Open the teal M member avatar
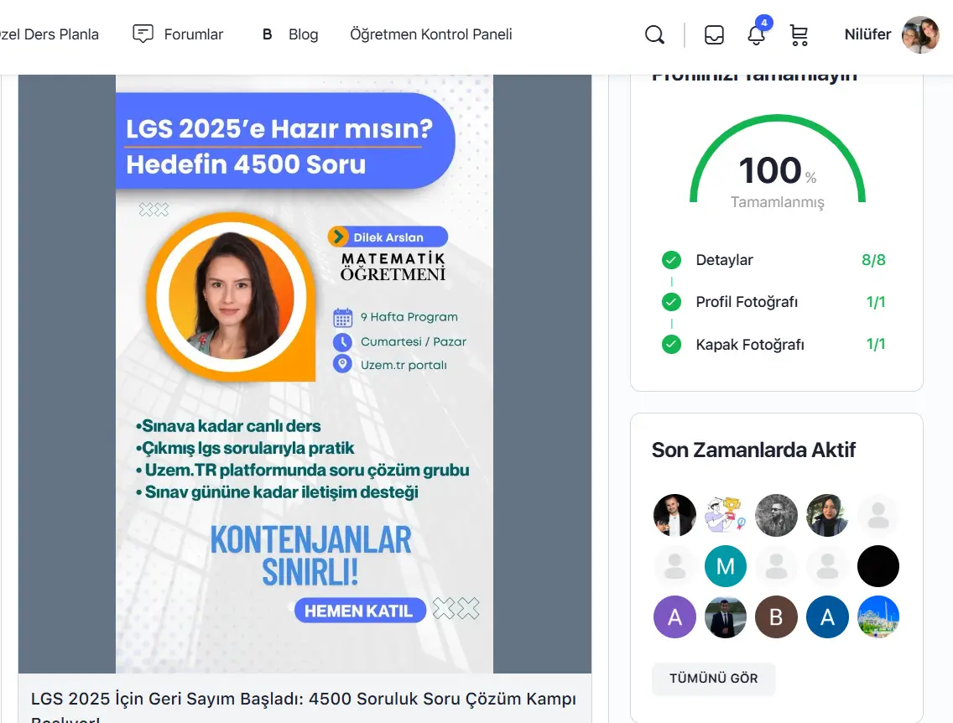This screenshot has height=723, width=953. [x=726, y=566]
